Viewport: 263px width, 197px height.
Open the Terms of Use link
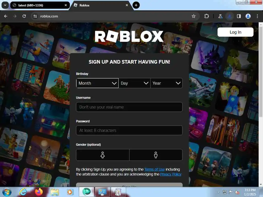click(x=154, y=169)
